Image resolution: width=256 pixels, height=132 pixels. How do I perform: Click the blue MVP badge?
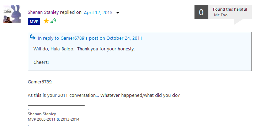pyautogui.click(x=34, y=22)
